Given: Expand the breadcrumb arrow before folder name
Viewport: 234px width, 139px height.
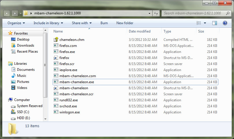Looking at the screenshot, I should tap(31, 13).
